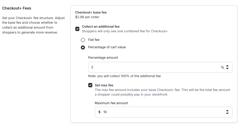Toggle the Collect an additional fee checkbox
Screen dimensions: 242x126
77,29
